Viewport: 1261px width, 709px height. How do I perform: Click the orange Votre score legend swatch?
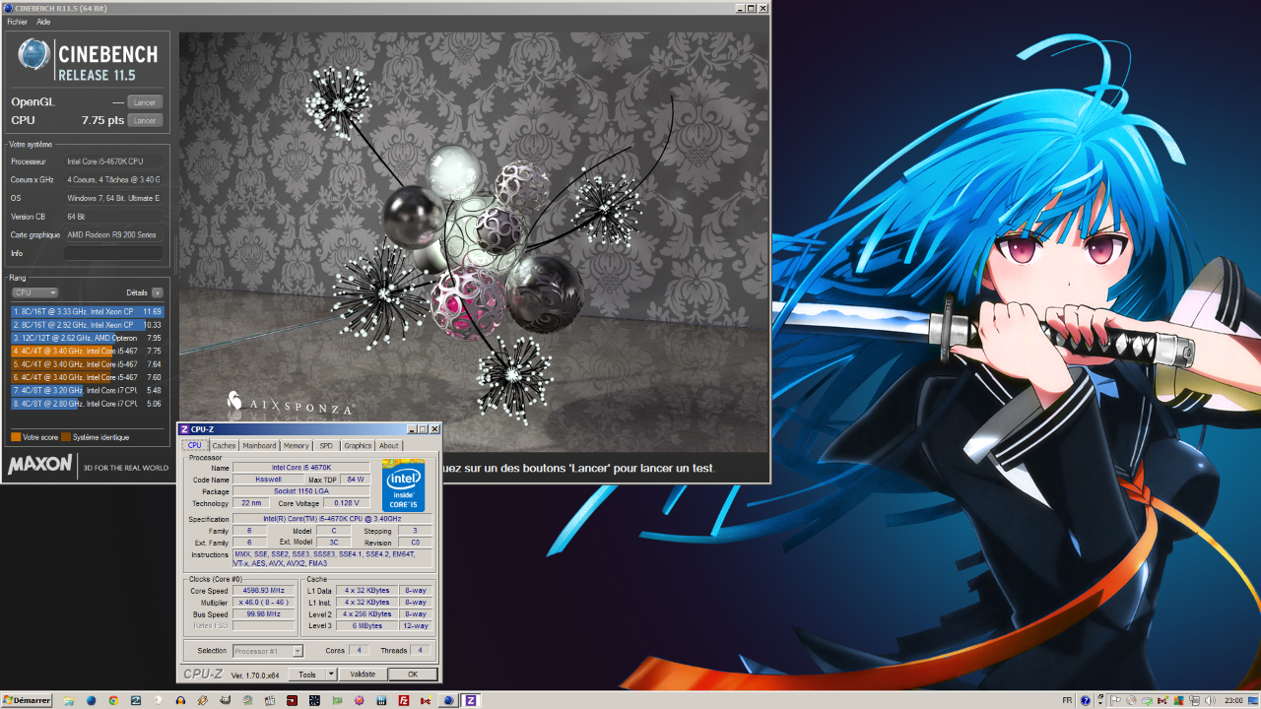tap(16, 437)
